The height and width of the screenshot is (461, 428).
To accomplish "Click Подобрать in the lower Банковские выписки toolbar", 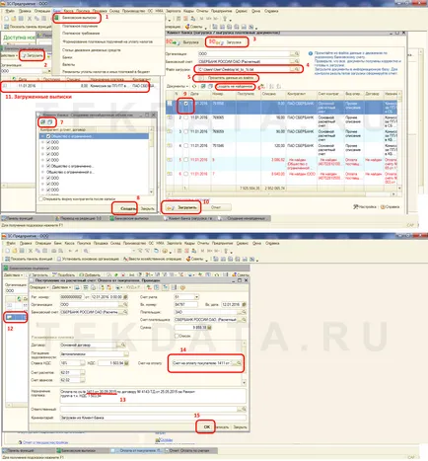I will (x=63, y=275).
